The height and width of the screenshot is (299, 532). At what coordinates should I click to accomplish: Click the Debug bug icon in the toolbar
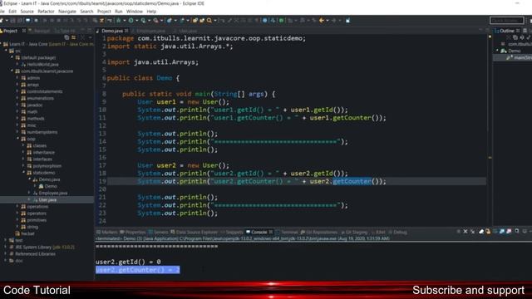coord(118,21)
